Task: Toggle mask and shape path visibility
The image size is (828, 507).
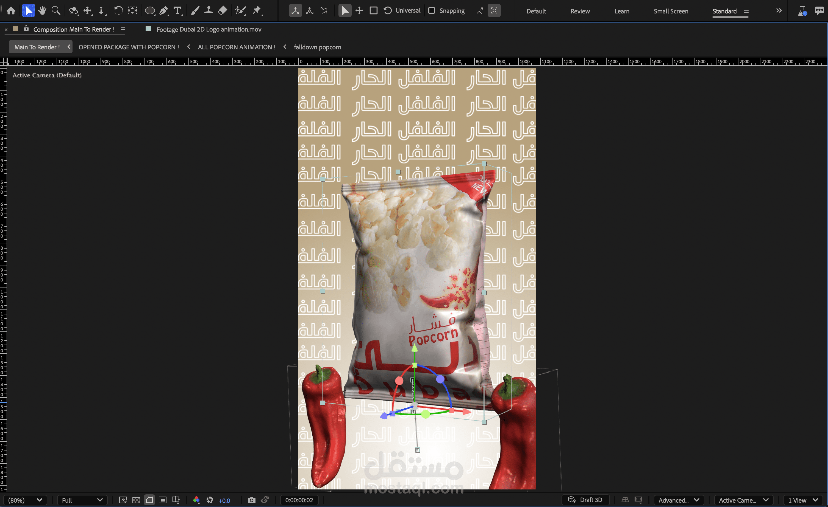Action: pyautogui.click(x=149, y=500)
